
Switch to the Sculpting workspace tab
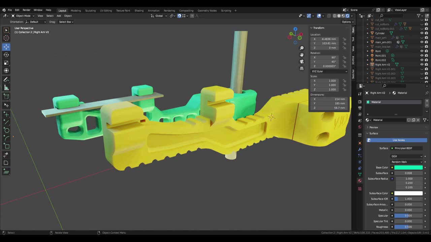(90, 10)
